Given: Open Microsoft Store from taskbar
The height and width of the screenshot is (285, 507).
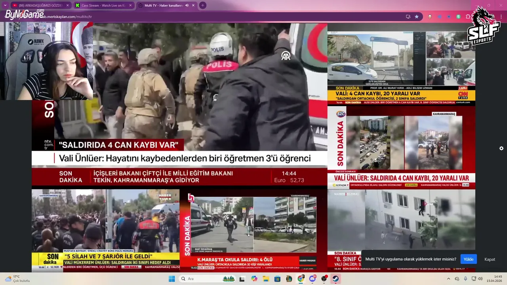Looking at the screenshot, I should point(277,279).
